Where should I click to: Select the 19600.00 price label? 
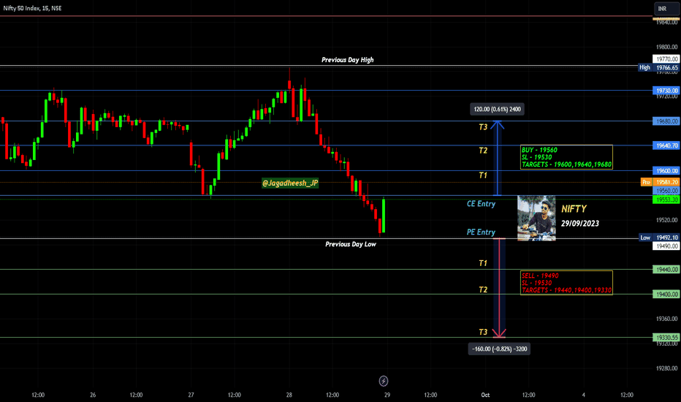pyautogui.click(x=666, y=171)
